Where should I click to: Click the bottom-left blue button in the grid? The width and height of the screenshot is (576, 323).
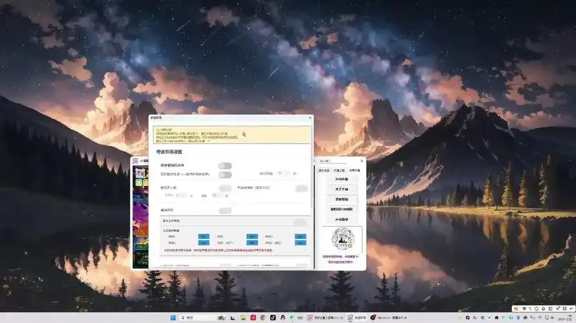pyautogui.click(x=203, y=243)
